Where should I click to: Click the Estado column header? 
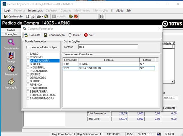(147, 60)
